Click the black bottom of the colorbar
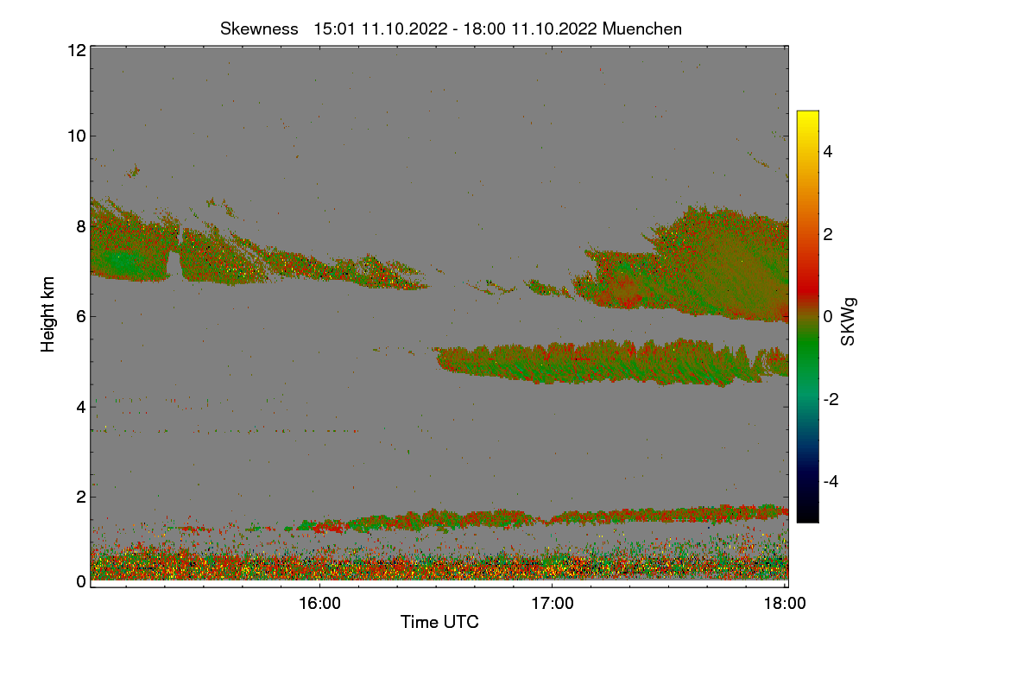Screen dimensions: 1036x691 [x=807, y=511]
